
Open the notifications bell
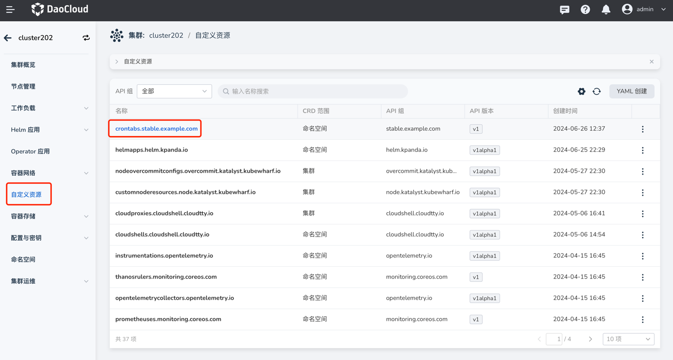tap(606, 9)
